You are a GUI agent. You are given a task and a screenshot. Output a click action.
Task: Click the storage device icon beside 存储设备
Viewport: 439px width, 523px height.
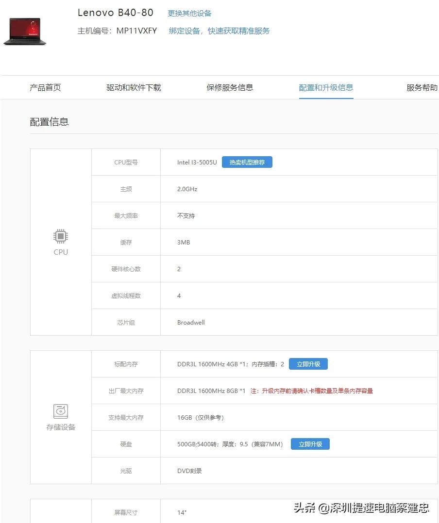60,410
